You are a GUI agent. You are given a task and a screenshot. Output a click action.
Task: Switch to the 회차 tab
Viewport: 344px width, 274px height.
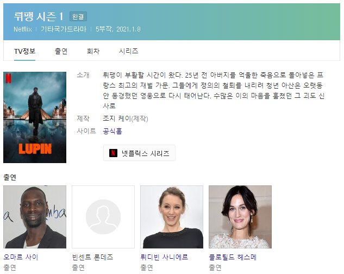coord(93,51)
